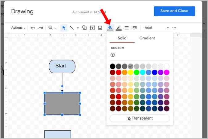The image size is (208, 139).
Task: Pick the purple swatch
Action: coord(161,72)
